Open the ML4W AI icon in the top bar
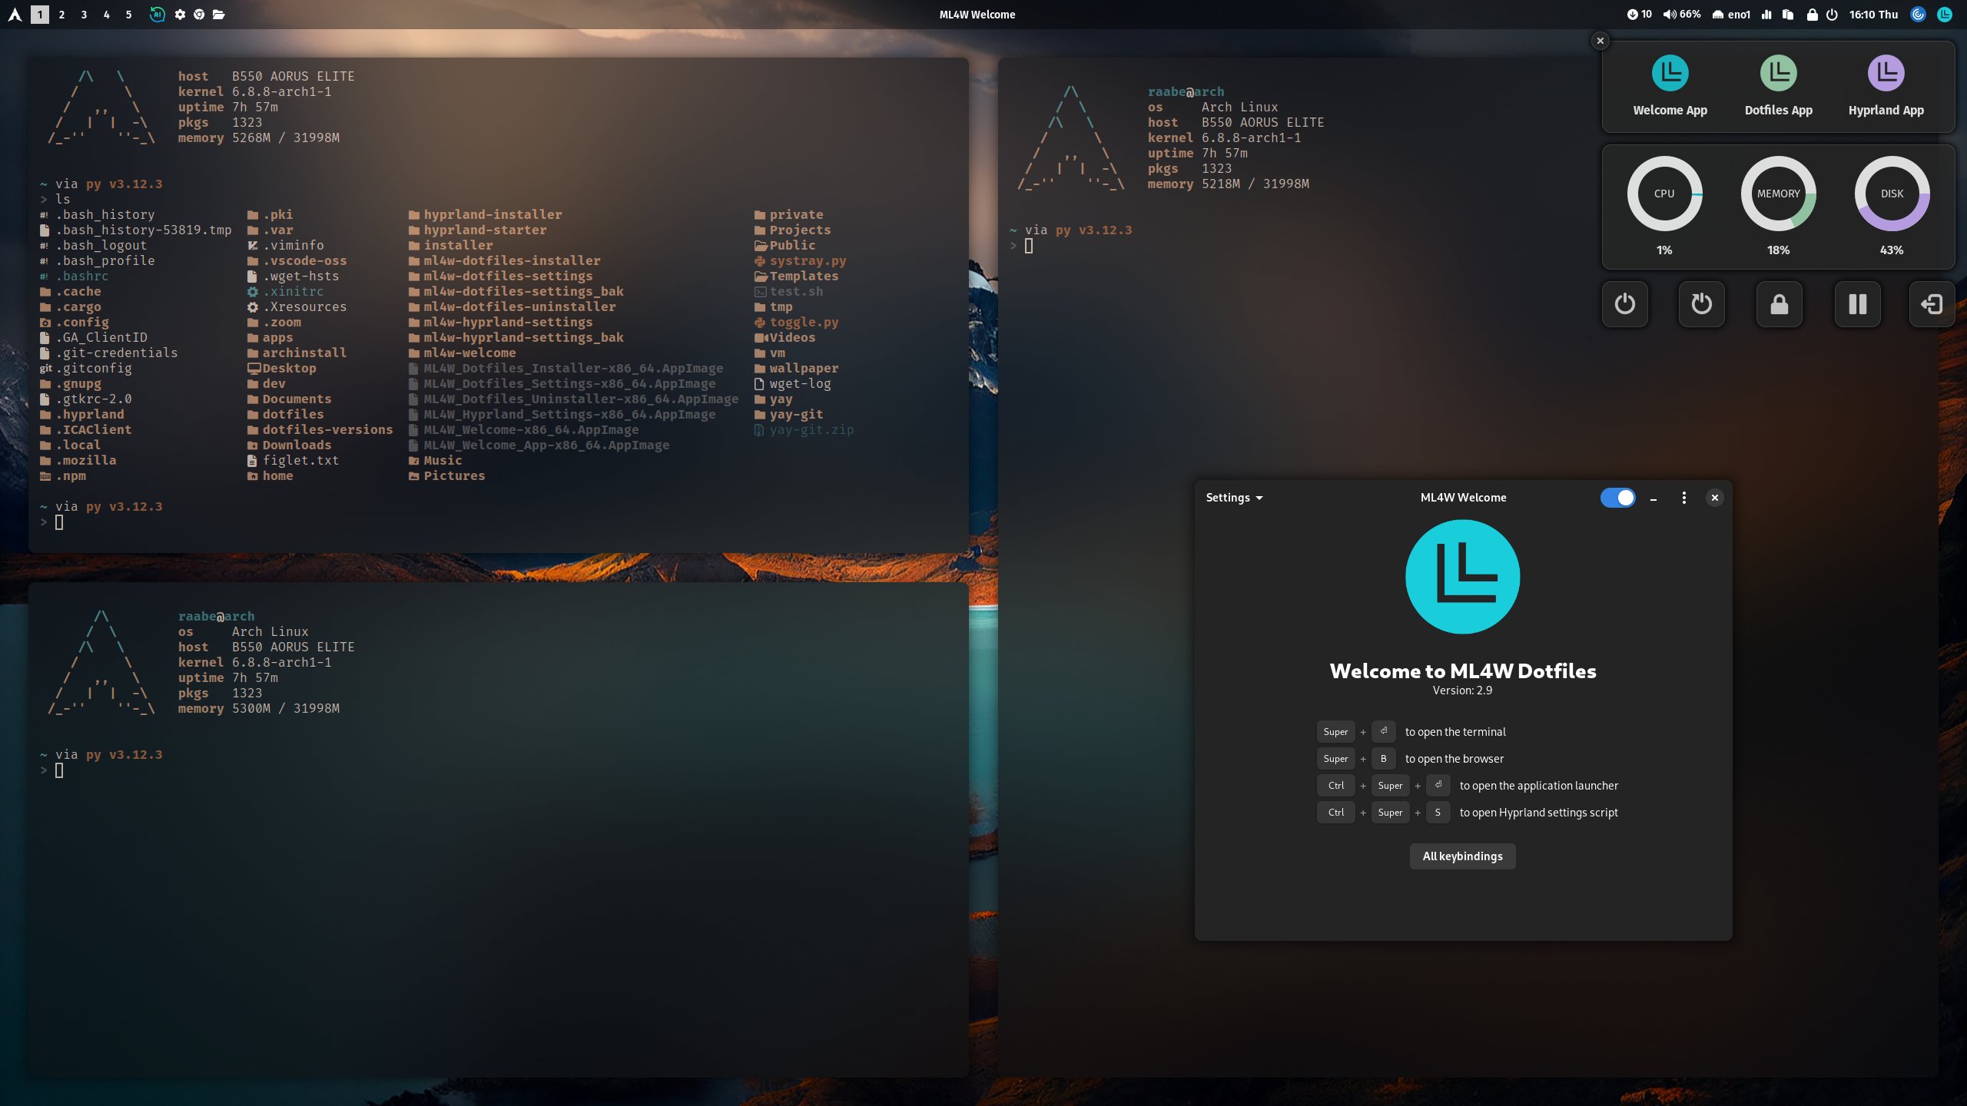 click(x=158, y=14)
